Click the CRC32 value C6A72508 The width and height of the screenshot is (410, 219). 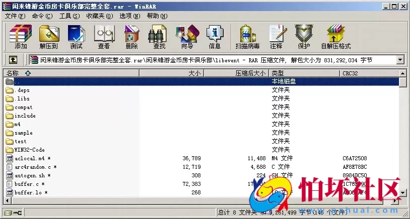click(x=355, y=158)
